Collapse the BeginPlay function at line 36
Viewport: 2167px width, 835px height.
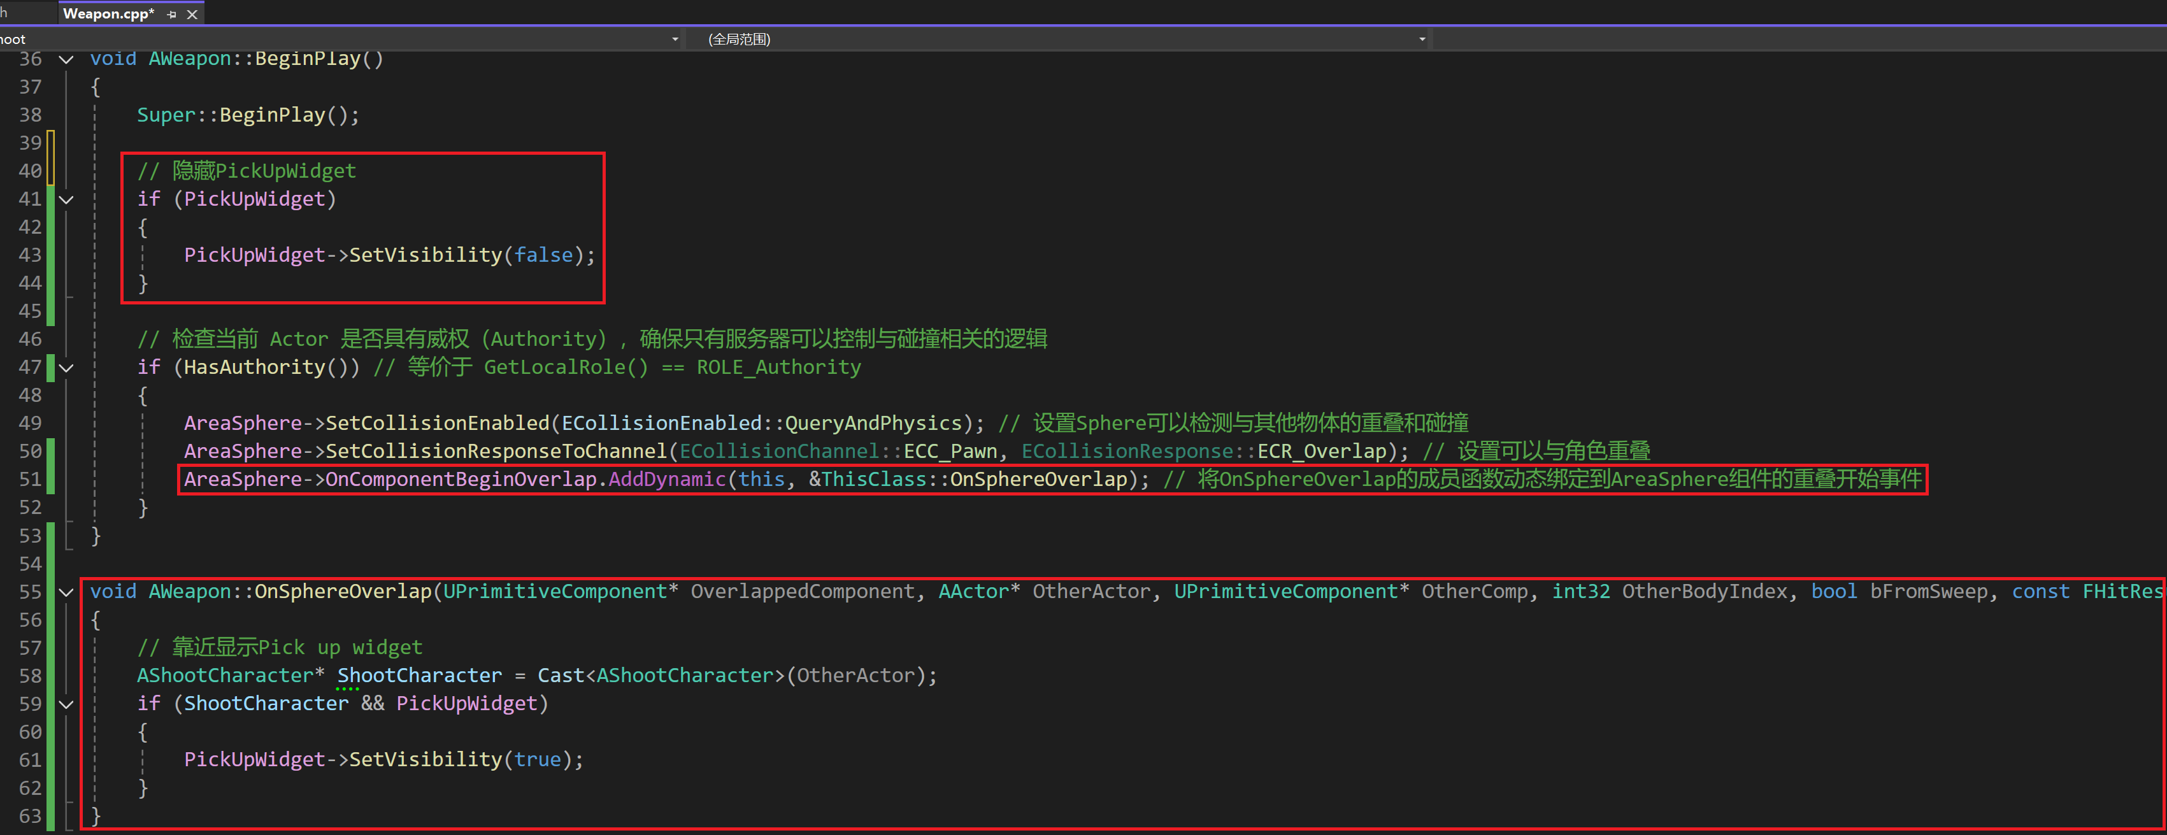(x=66, y=60)
